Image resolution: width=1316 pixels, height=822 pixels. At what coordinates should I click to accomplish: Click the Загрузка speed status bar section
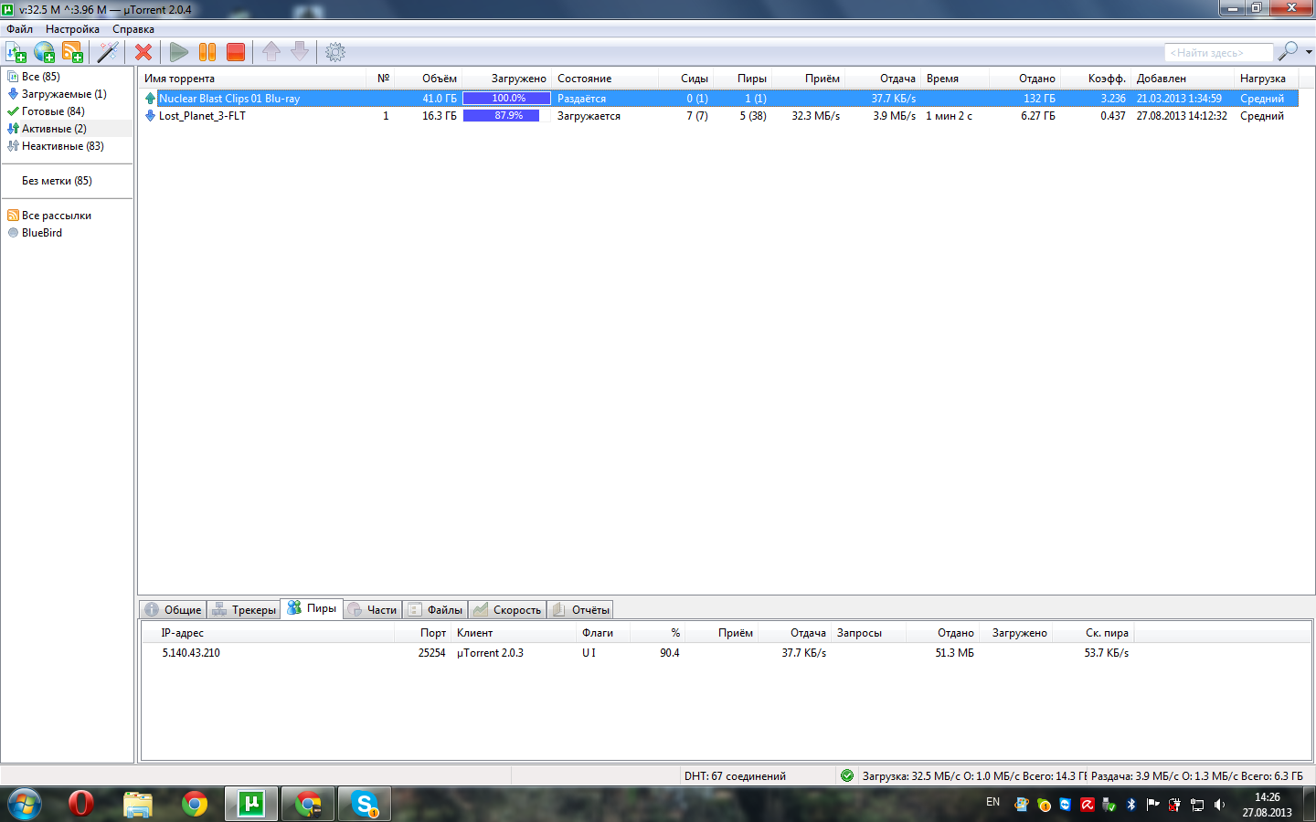973,776
